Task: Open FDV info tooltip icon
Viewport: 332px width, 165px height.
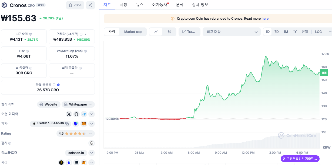Action: pyautogui.click(x=27, y=51)
